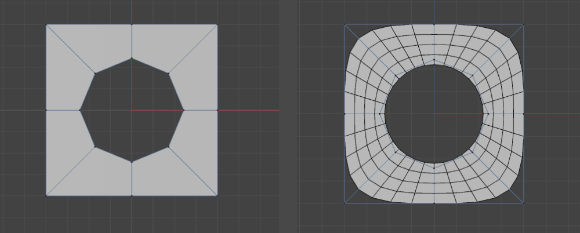Select right middle cage vertex of right mesh
The width and height of the screenshot is (580, 233).
point(523,114)
